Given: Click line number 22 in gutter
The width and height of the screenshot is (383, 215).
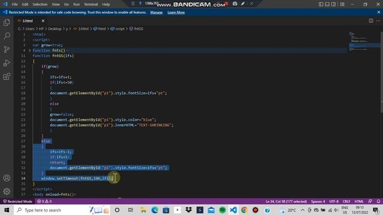Looking at the screenshot, I should coord(23,114).
